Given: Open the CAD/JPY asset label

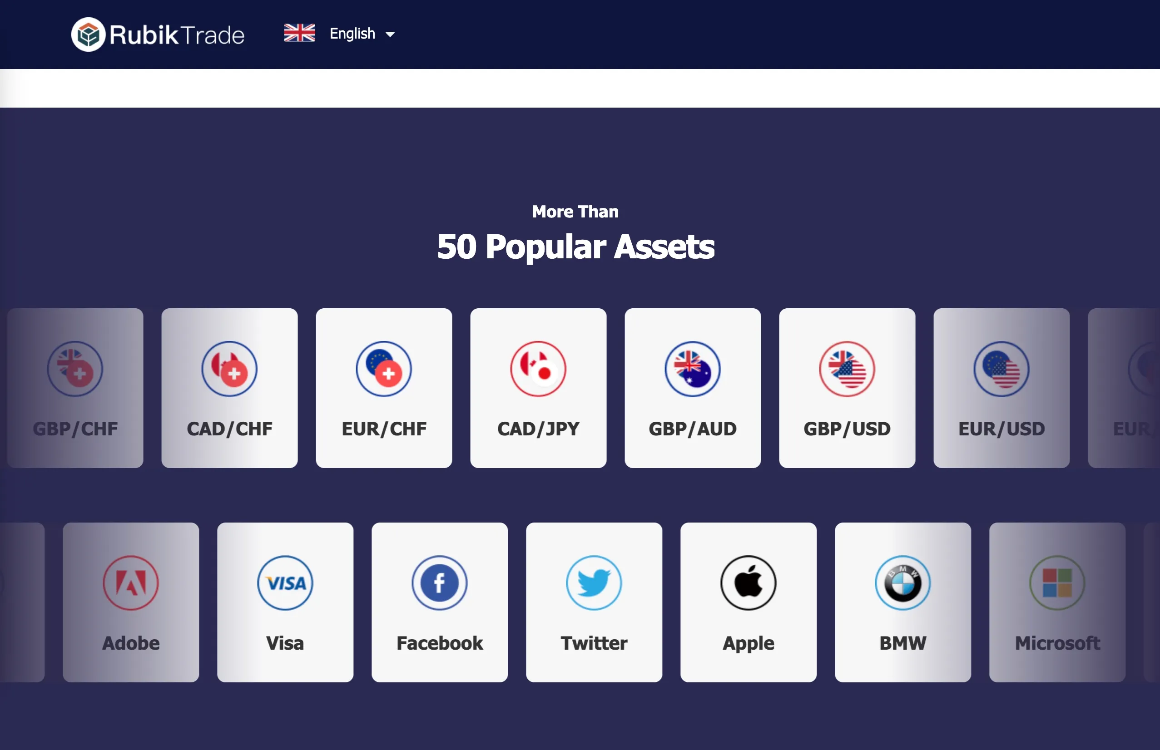Looking at the screenshot, I should [538, 429].
